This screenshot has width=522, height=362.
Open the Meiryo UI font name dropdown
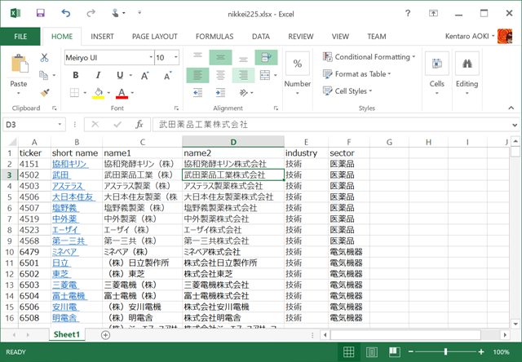click(x=150, y=58)
